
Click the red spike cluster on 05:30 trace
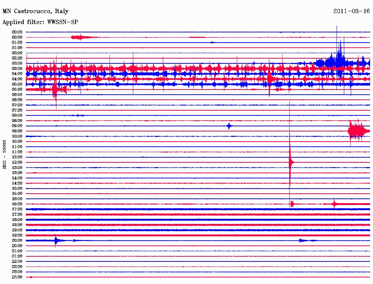57,90
